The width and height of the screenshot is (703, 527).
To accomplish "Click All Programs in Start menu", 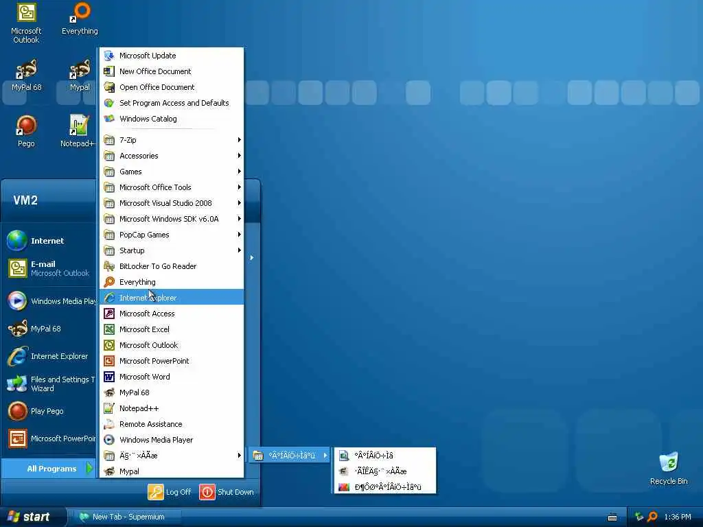I will point(49,469).
